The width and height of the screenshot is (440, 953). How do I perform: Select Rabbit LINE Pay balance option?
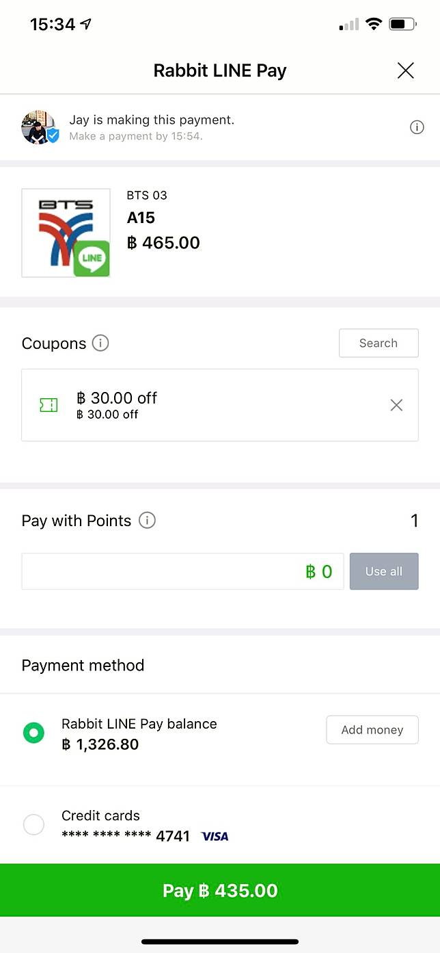[x=33, y=733]
